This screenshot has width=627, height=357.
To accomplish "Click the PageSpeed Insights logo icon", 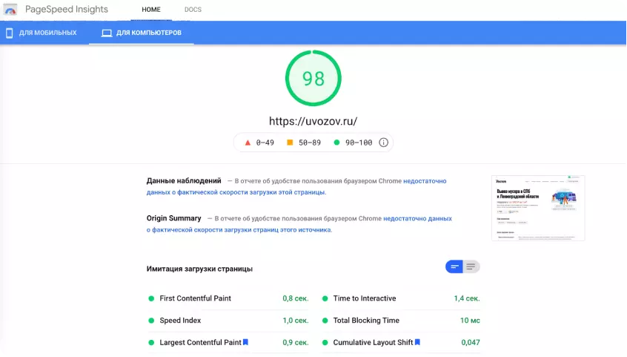I will point(10,10).
